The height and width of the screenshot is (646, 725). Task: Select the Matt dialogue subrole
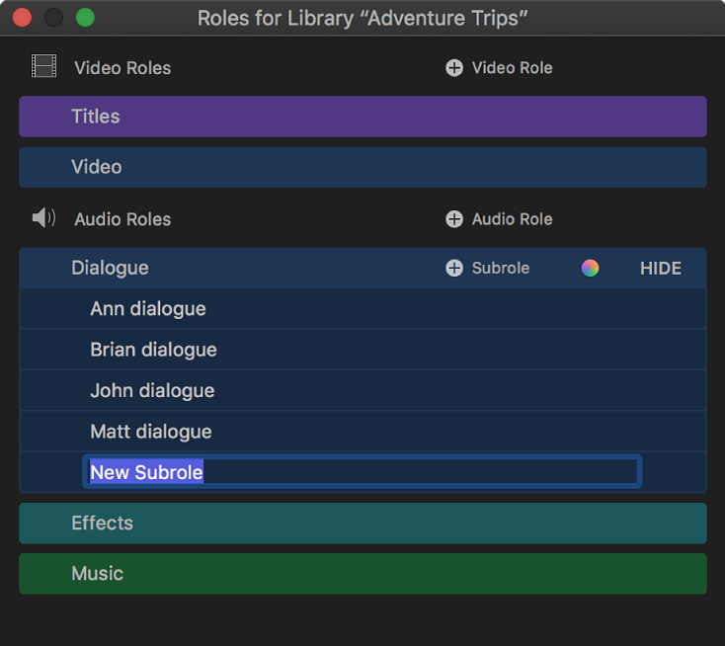pyautogui.click(x=151, y=432)
